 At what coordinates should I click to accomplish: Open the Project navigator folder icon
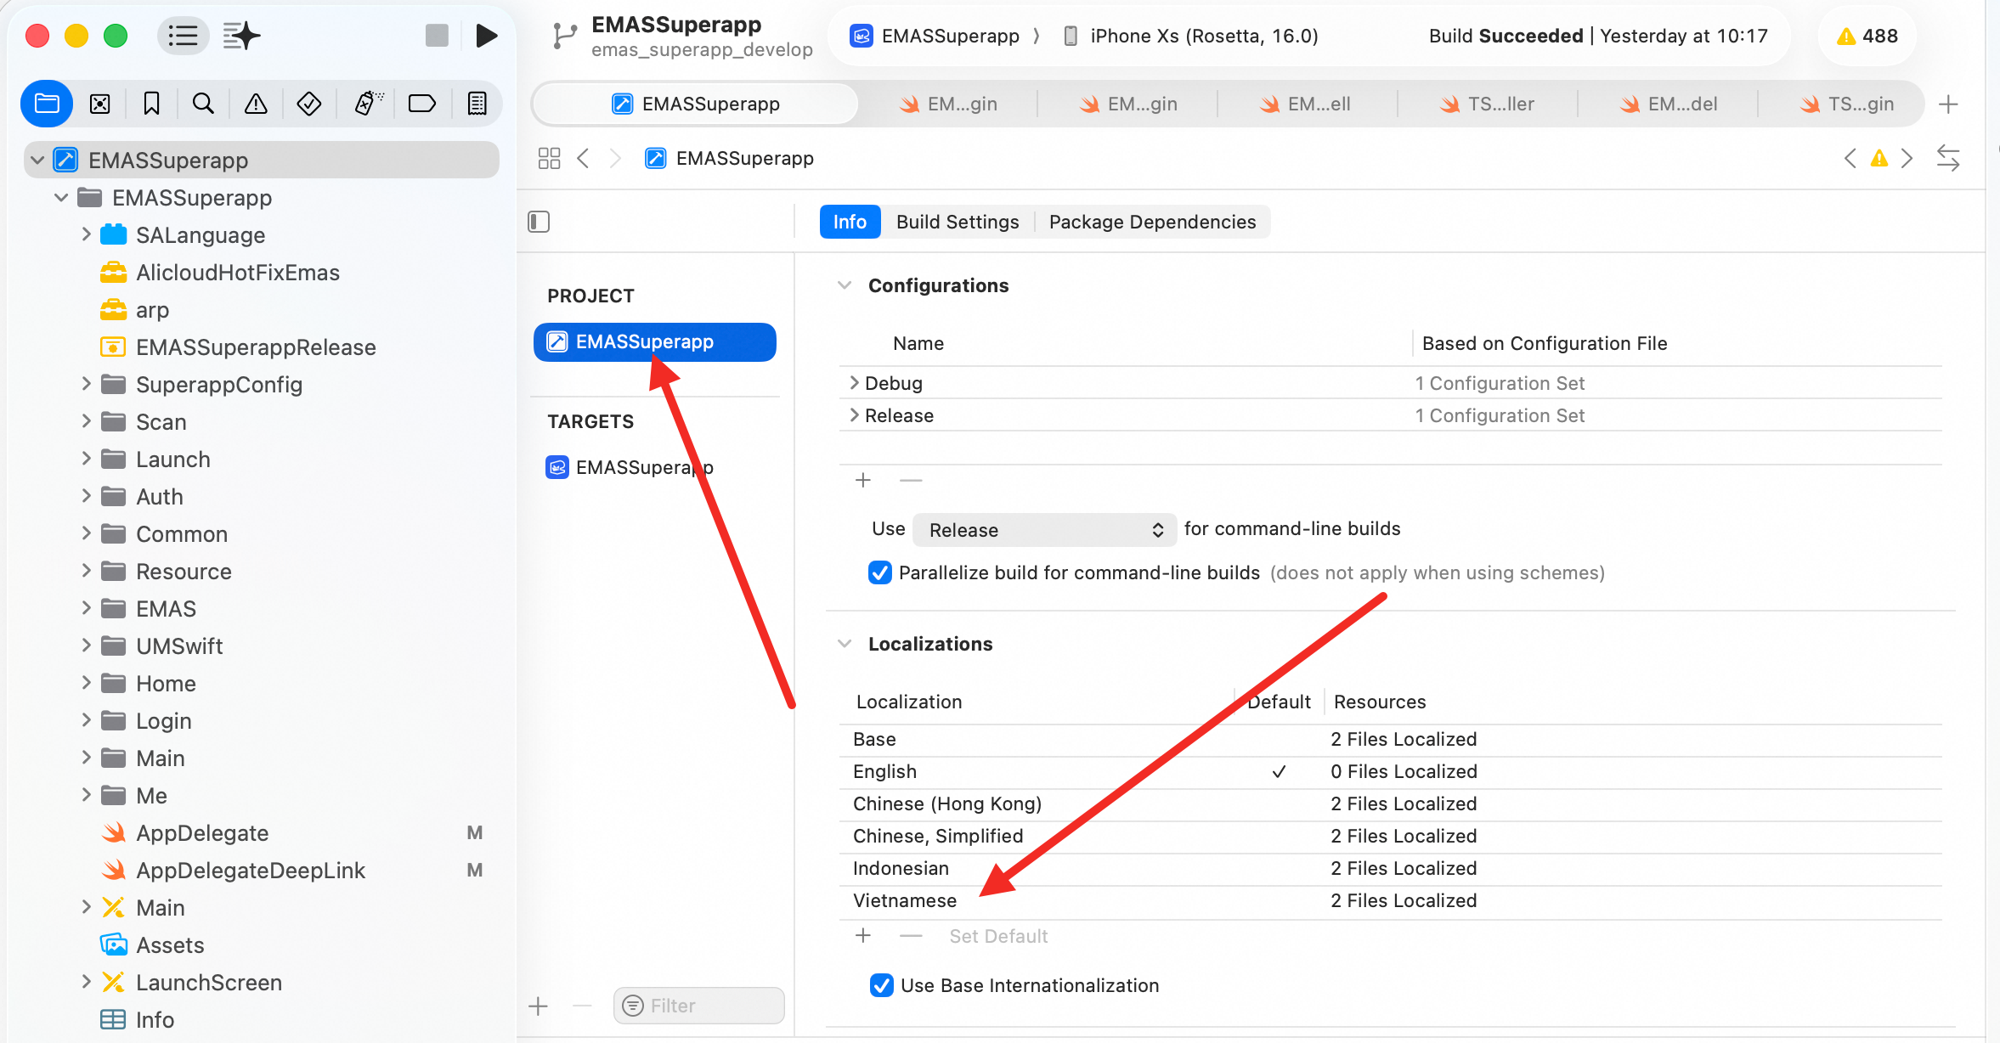(x=47, y=104)
